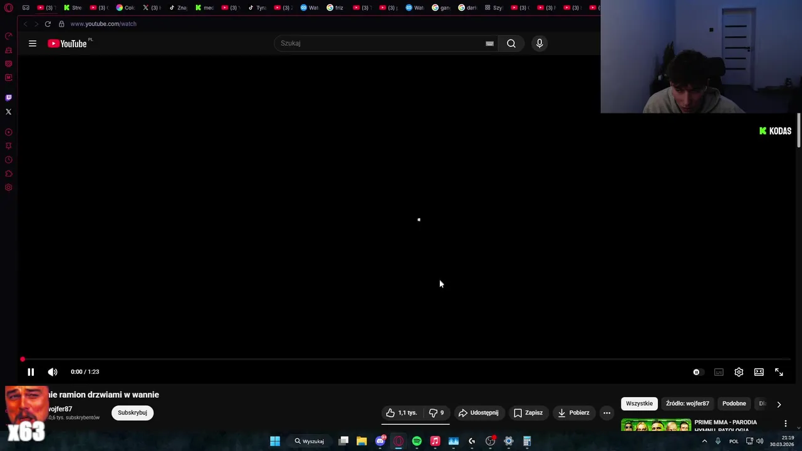Enter fullscreen mode
This screenshot has height=451, width=802.
(779, 372)
